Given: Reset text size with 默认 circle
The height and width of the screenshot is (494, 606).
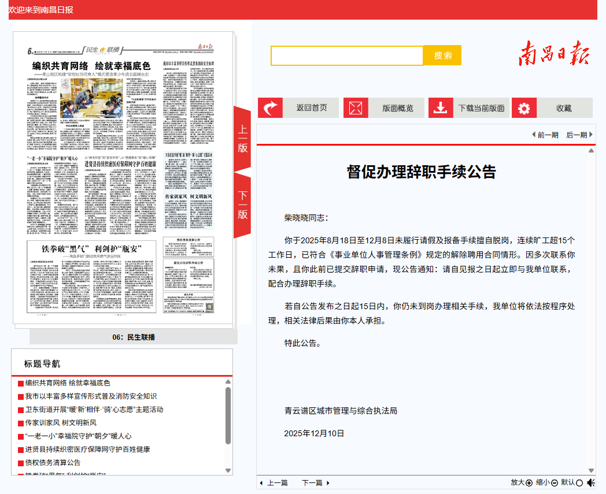Looking at the screenshot, I should point(579,482).
